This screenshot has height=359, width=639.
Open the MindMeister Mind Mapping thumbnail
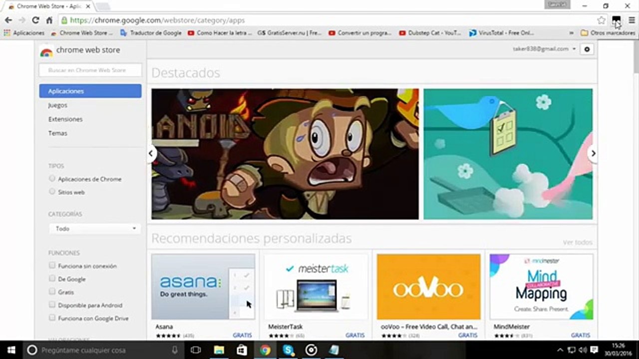pos(542,287)
